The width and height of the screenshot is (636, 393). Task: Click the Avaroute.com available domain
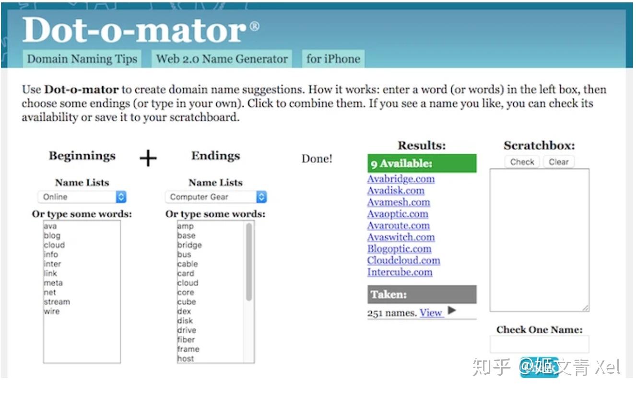(399, 226)
